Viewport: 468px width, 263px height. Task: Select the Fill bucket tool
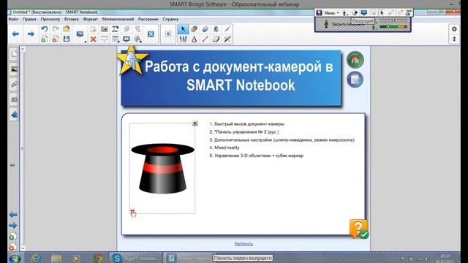pyautogui.click(x=216, y=29)
